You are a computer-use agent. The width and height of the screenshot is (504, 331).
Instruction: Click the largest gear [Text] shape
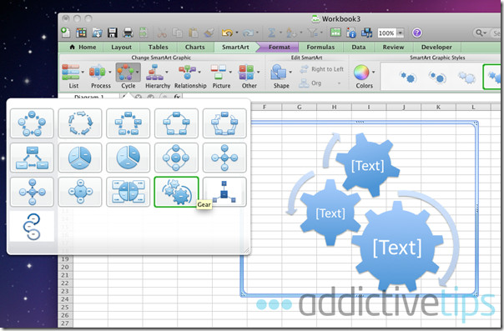click(x=397, y=247)
